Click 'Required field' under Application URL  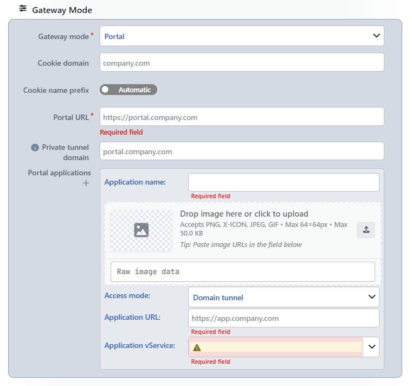coord(210,332)
